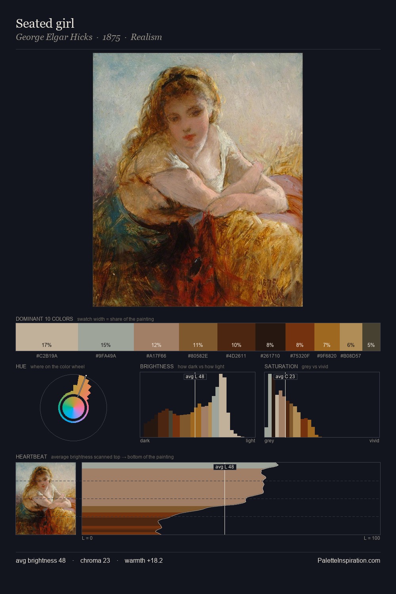This screenshot has height=594, width=396.
Task: Click 'avg brightness 48' in the footer
Action: pyautogui.click(x=41, y=560)
